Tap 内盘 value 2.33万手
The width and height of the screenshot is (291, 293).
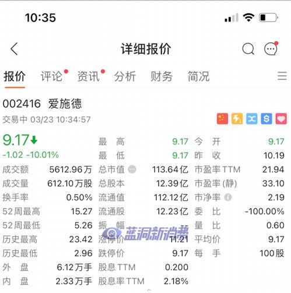tap(74, 281)
